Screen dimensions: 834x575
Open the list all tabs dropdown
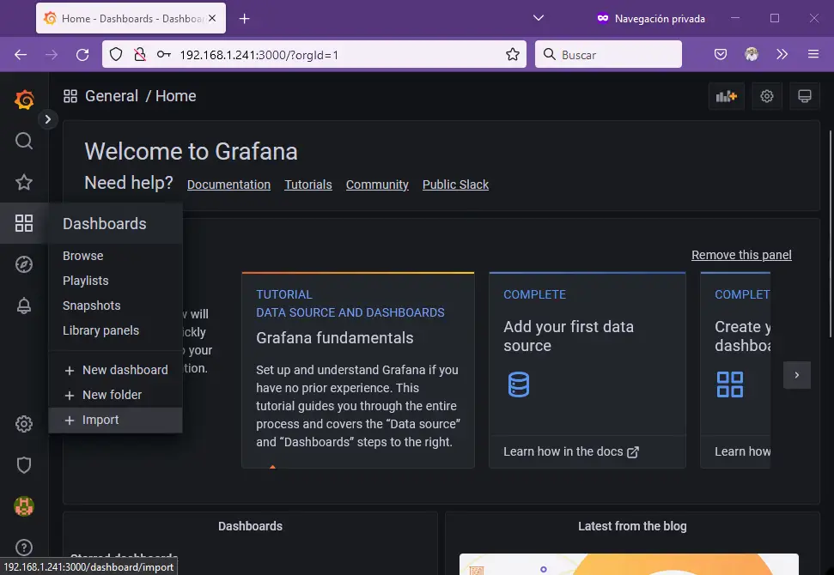(539, 18)
